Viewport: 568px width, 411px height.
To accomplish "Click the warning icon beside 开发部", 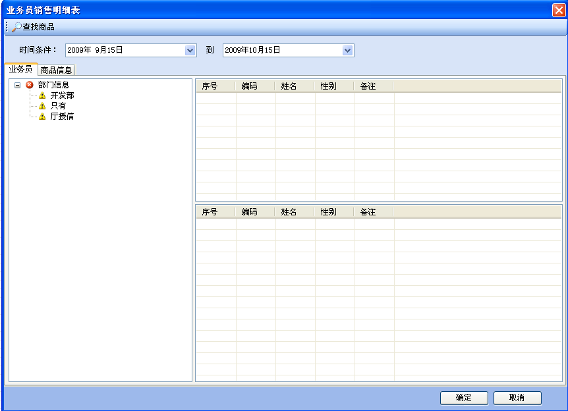I will pyautogui.click(x=42, y=96).
